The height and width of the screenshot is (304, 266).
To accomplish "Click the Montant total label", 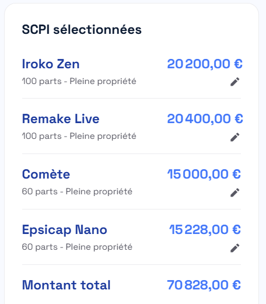I will point(66,285).
